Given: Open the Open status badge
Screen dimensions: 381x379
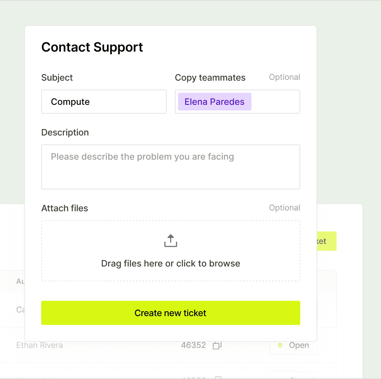Looking at the screenshot, I should point(293,345).
